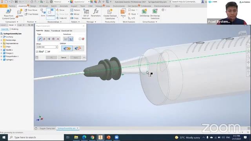Click the Home icon in quick access toolbar
The width and height of the screenshot is (251, 141).
click(32, 2)
